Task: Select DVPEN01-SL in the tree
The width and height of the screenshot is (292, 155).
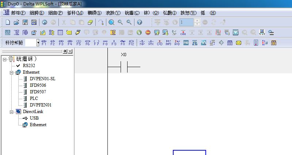Action: 42,79
